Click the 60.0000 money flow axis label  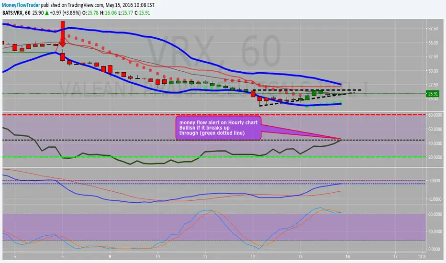pyautogui.click(x=435, y=129)
